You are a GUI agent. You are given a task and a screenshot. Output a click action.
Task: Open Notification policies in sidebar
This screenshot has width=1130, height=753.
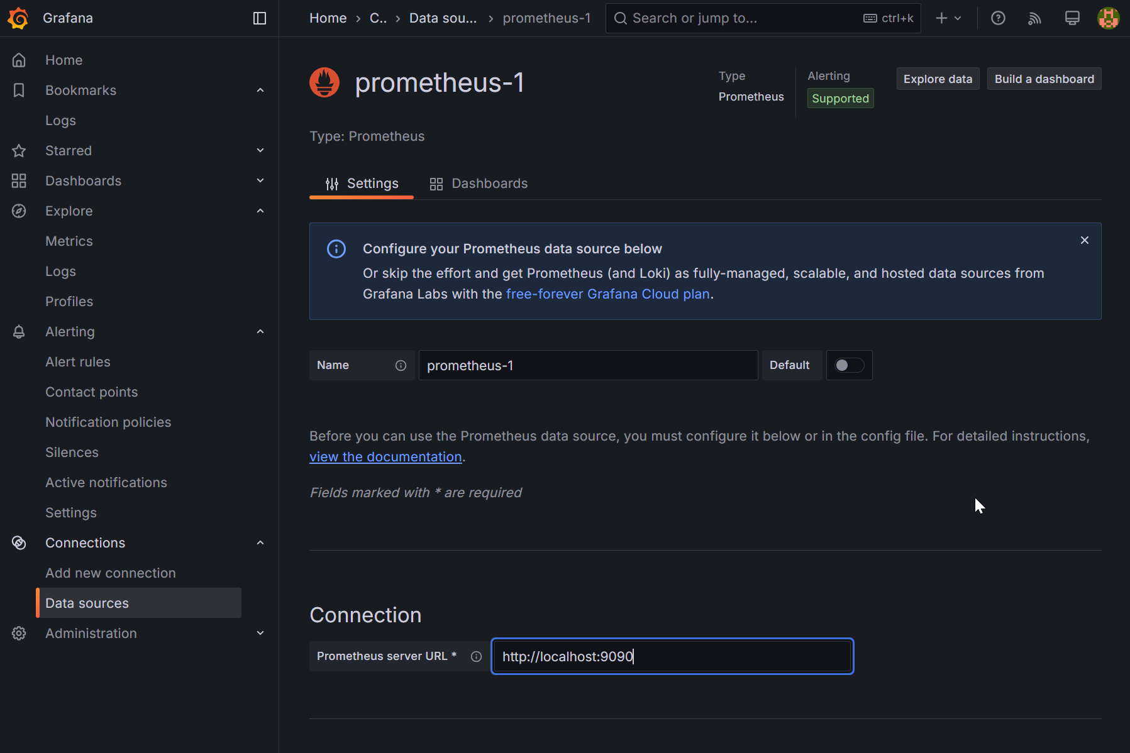(108, 422)
